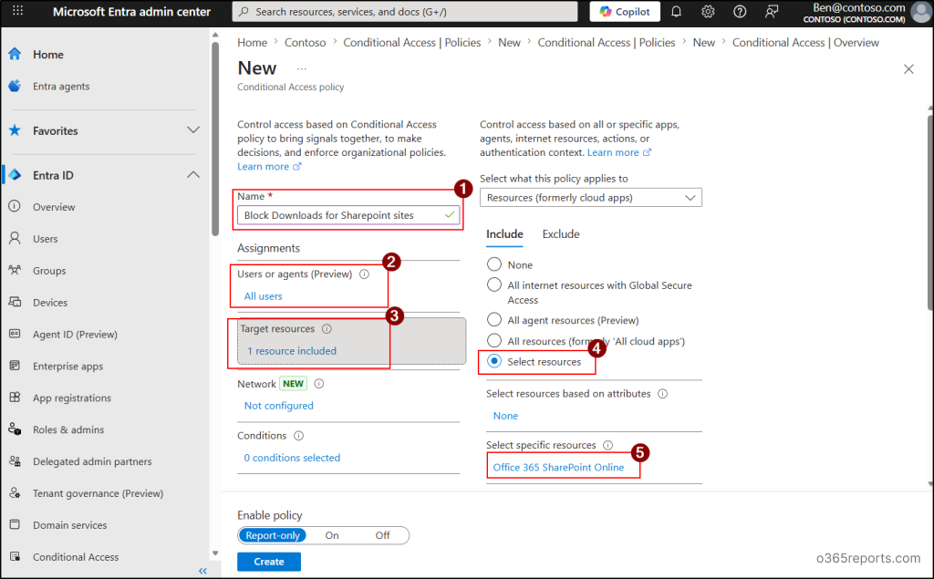Open Office 365 SharePoint Online link

(x=558, y=467)
